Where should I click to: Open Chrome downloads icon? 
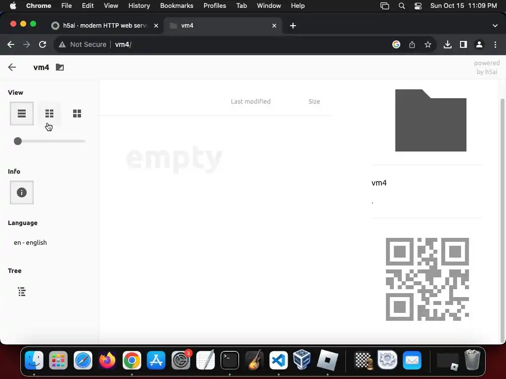pos(448,44)
